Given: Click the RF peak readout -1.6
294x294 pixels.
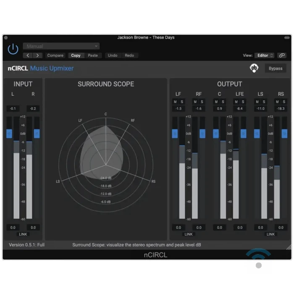Looking at the screenshot, I should click(x=199, y=108).
